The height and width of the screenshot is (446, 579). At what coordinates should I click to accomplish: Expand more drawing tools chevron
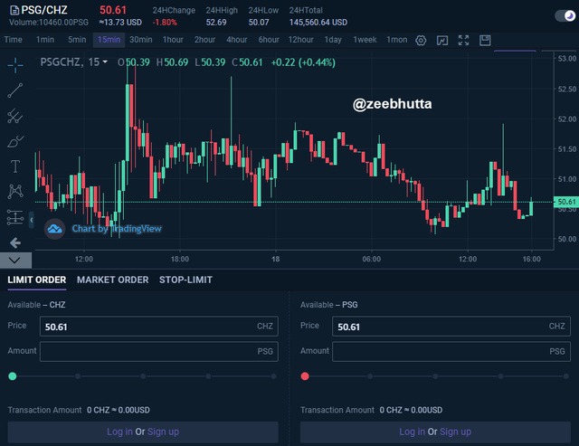tap(15, 260)
